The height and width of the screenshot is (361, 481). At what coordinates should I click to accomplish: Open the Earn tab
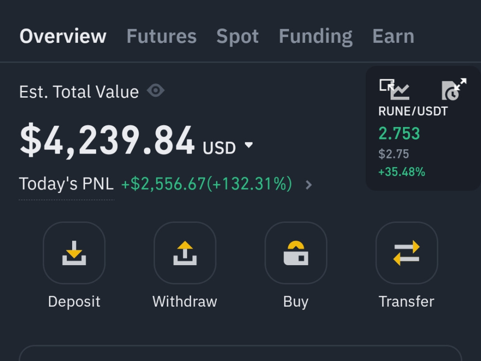pyautogui.click(x=393, y=36)
